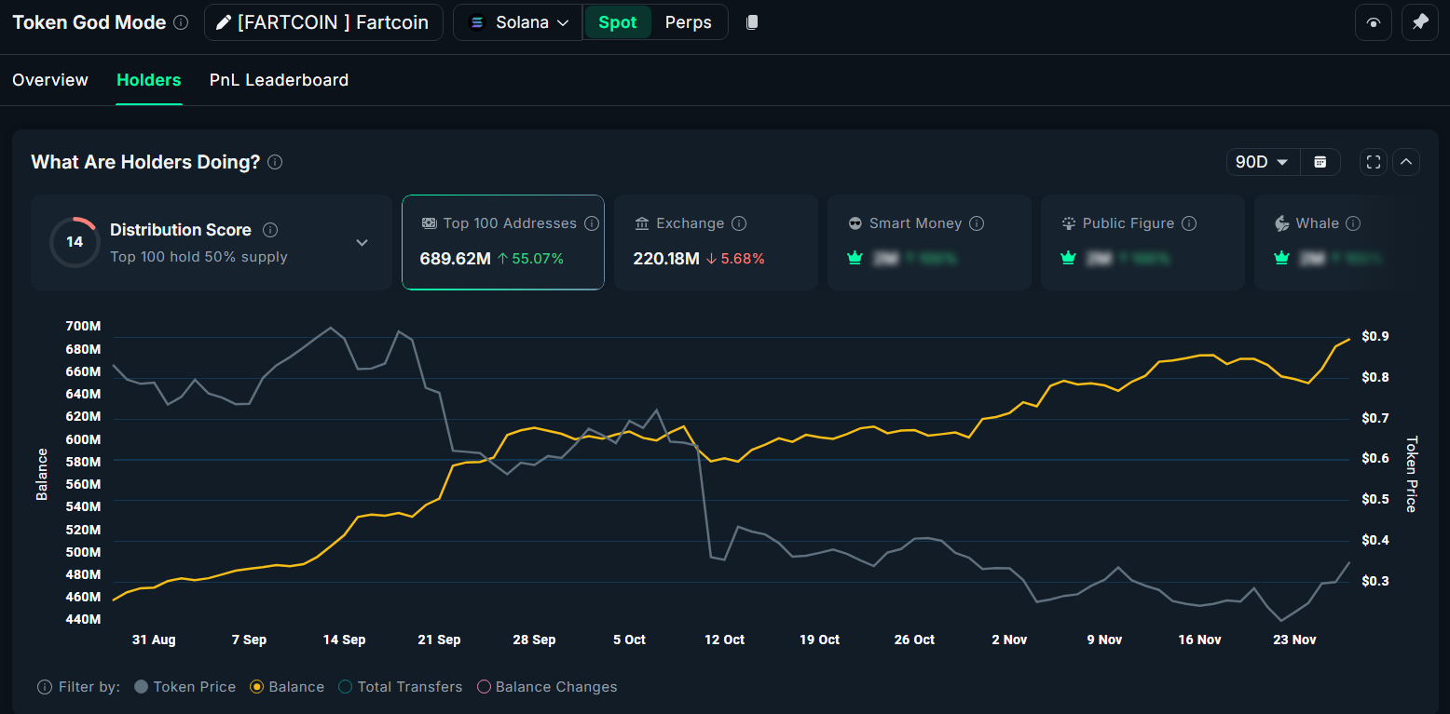Toggle the Balance Changes filter
This screenshot has width=1450, height=714.
tap(546, 686)
